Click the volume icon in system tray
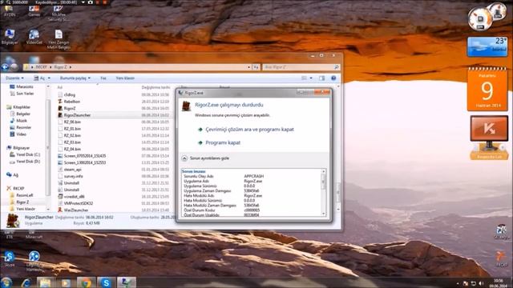 [481, 283]
